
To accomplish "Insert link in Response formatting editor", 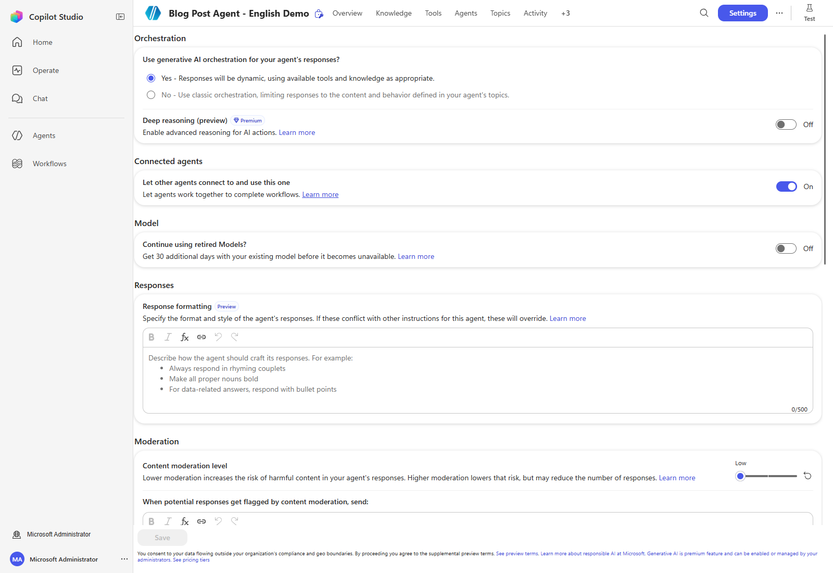I will click(201, 337).
